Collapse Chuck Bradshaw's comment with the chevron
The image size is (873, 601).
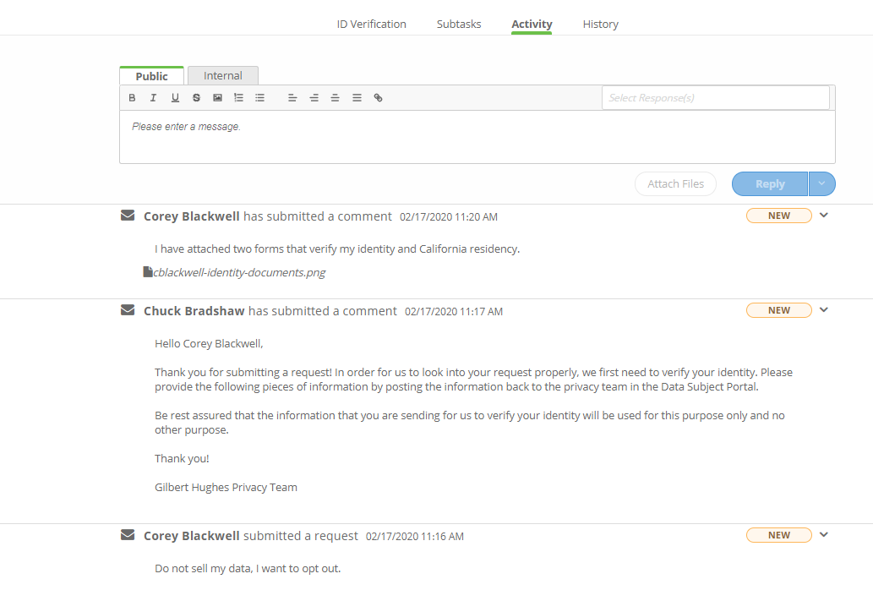[824, 309]
